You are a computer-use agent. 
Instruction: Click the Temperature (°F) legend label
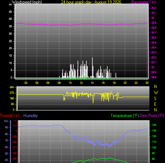point(125,116)
